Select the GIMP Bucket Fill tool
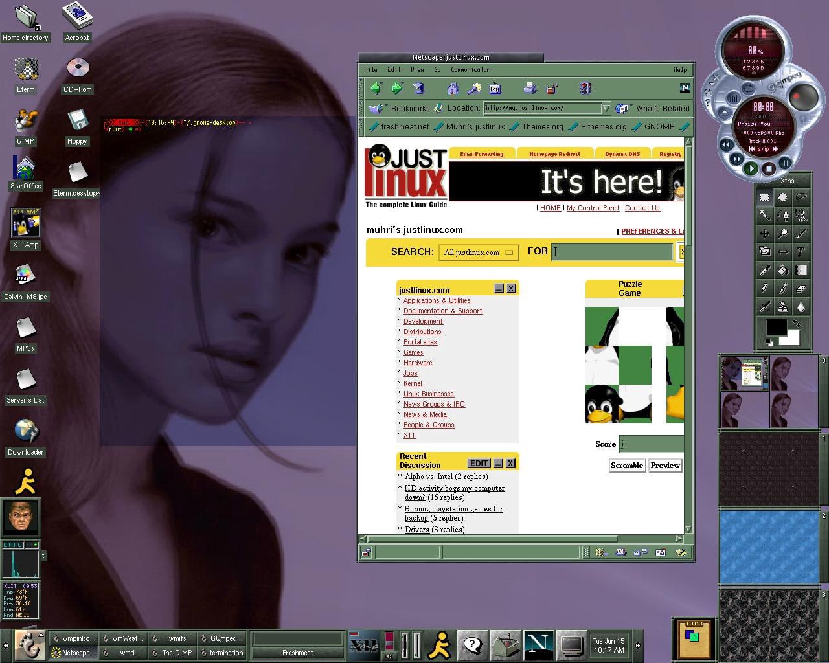 (783, 270)
